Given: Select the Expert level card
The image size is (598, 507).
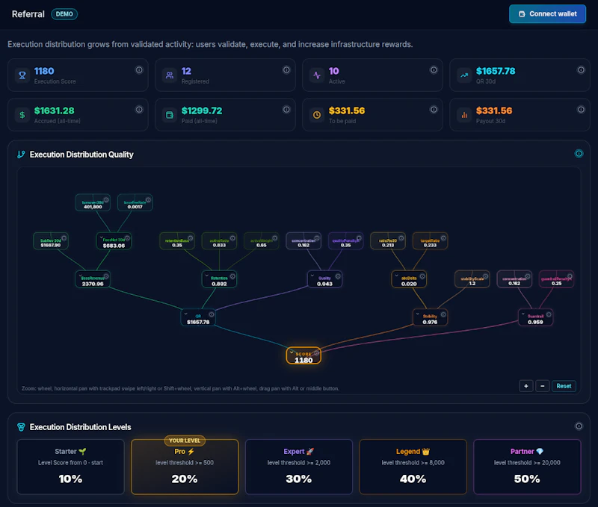Looking at the screenshot, I should [x=298, y=467].
